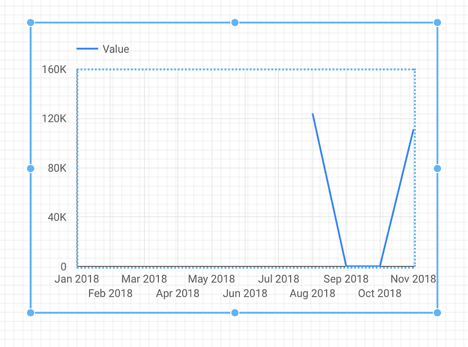Click the Nov 2018 axis label
Image resolution: width=468 pixels, height=347 pixels.
pos(413,279)
